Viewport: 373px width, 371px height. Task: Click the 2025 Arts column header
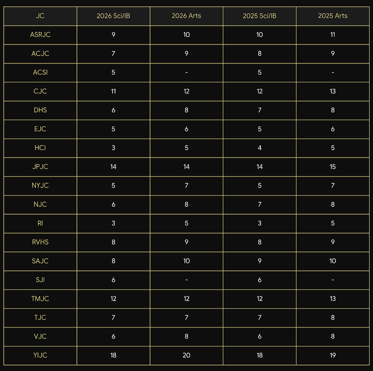click(333, 16)
